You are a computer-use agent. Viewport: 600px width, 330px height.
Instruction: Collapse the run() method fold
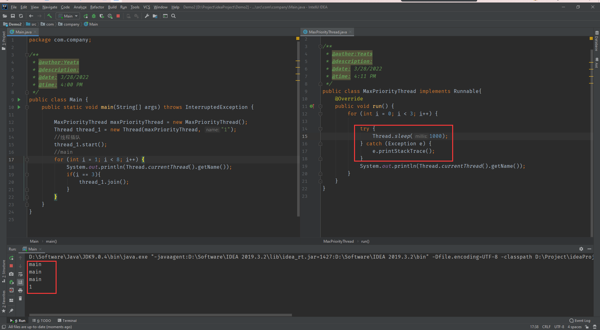click(x=320, y=106)
